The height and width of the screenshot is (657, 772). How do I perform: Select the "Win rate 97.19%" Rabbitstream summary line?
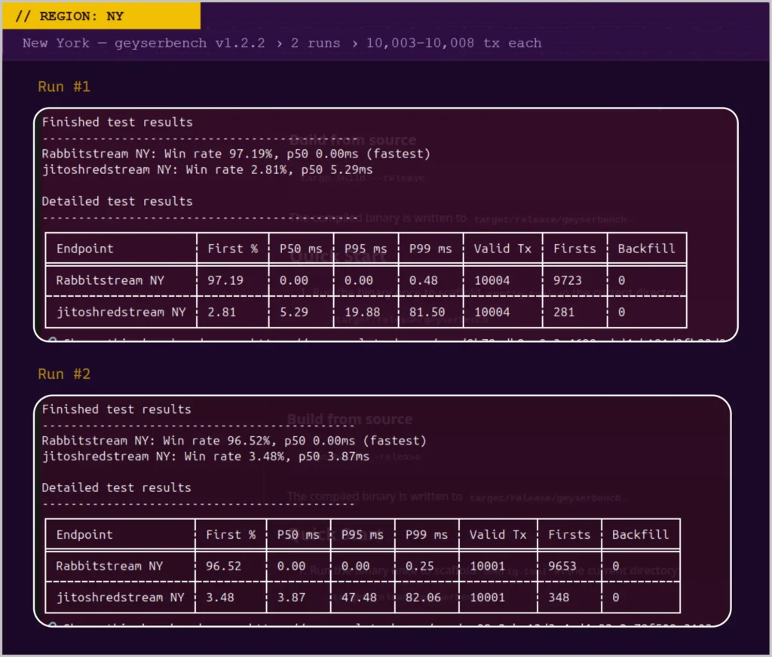pos(236,154)
